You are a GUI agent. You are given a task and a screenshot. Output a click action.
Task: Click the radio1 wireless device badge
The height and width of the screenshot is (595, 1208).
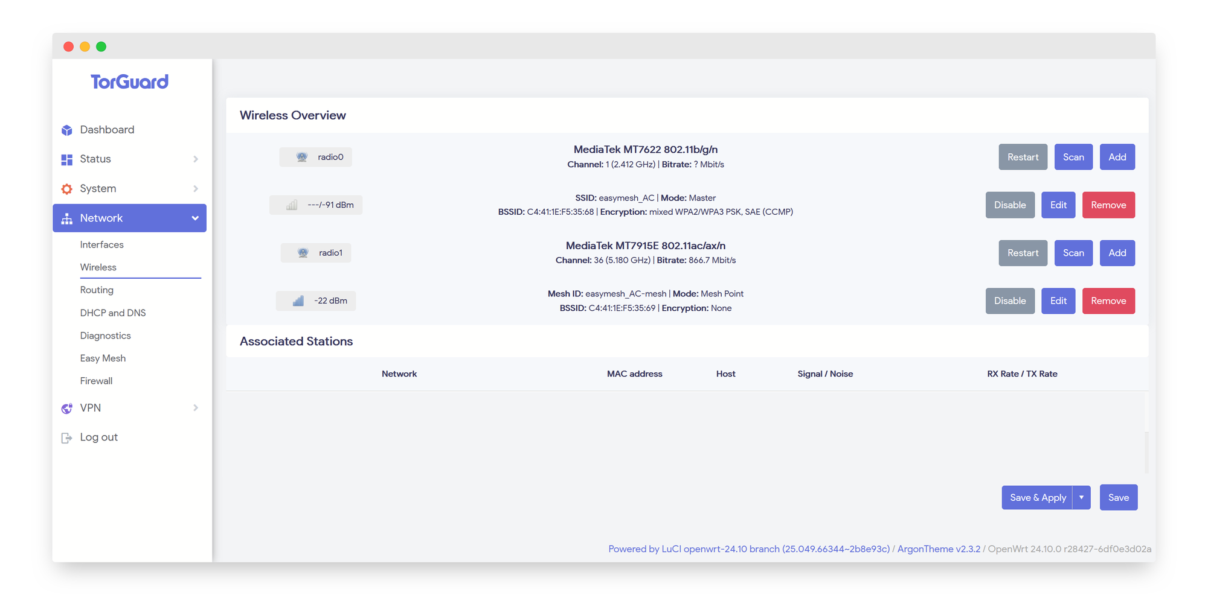pos(315,253)
